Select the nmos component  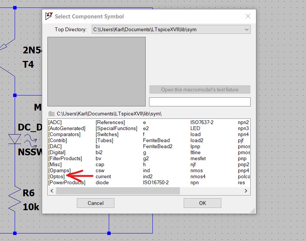[196, 171]
